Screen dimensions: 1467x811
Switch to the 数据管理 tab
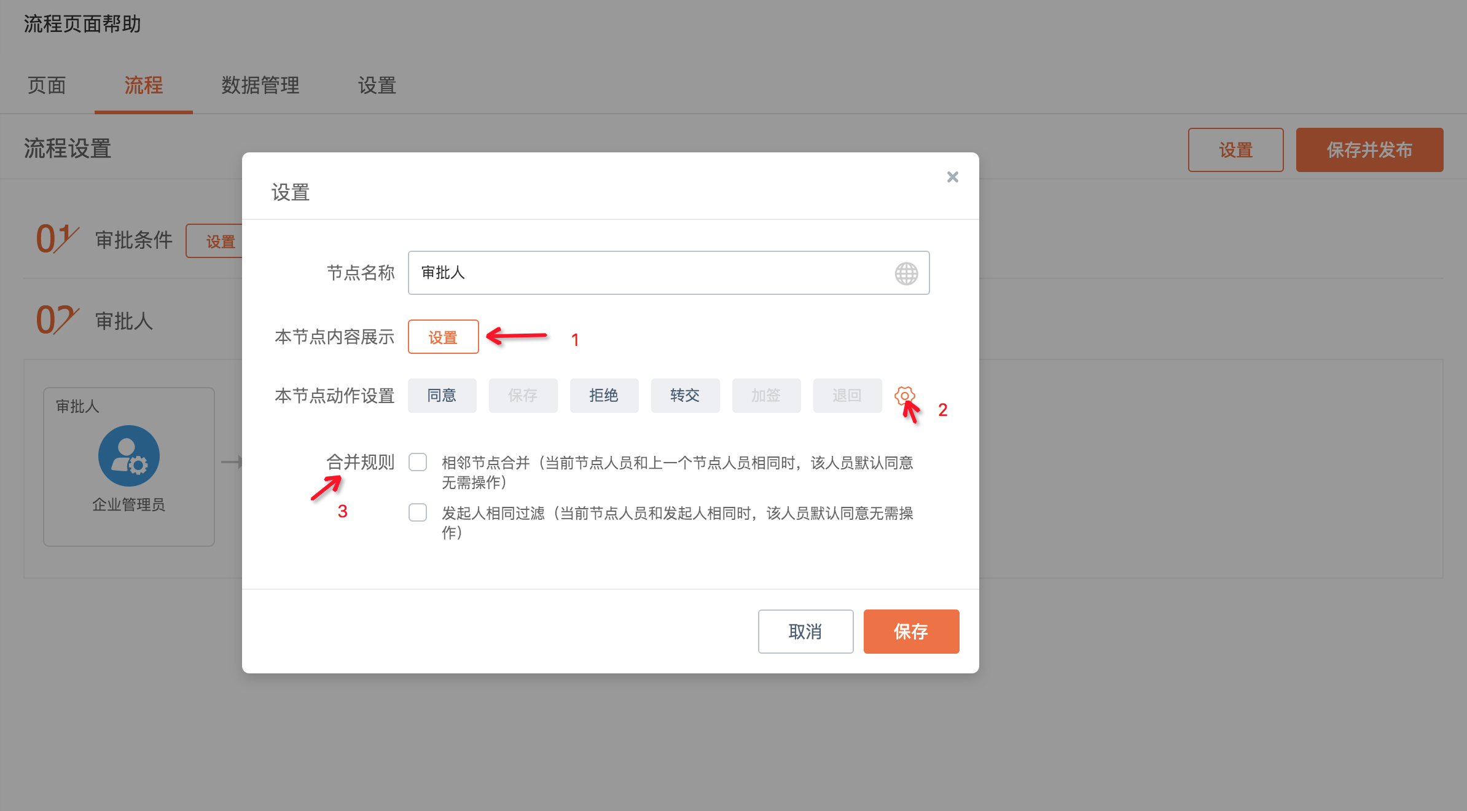260,85
